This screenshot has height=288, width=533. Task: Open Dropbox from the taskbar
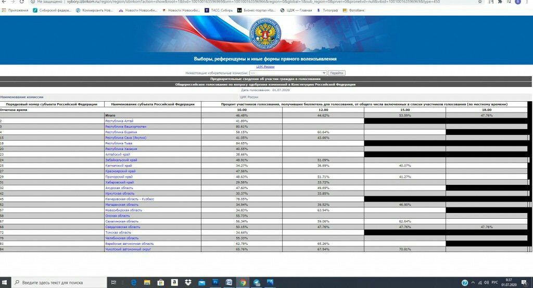(x=188, y=283)
